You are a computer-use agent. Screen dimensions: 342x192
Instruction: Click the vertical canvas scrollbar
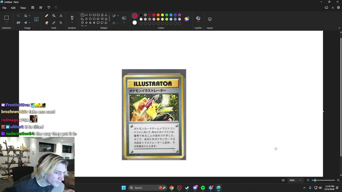tap(341, 97)
